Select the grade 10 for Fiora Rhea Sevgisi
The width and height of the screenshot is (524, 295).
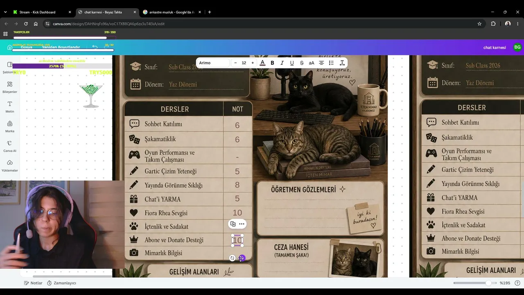coord(237,213)
